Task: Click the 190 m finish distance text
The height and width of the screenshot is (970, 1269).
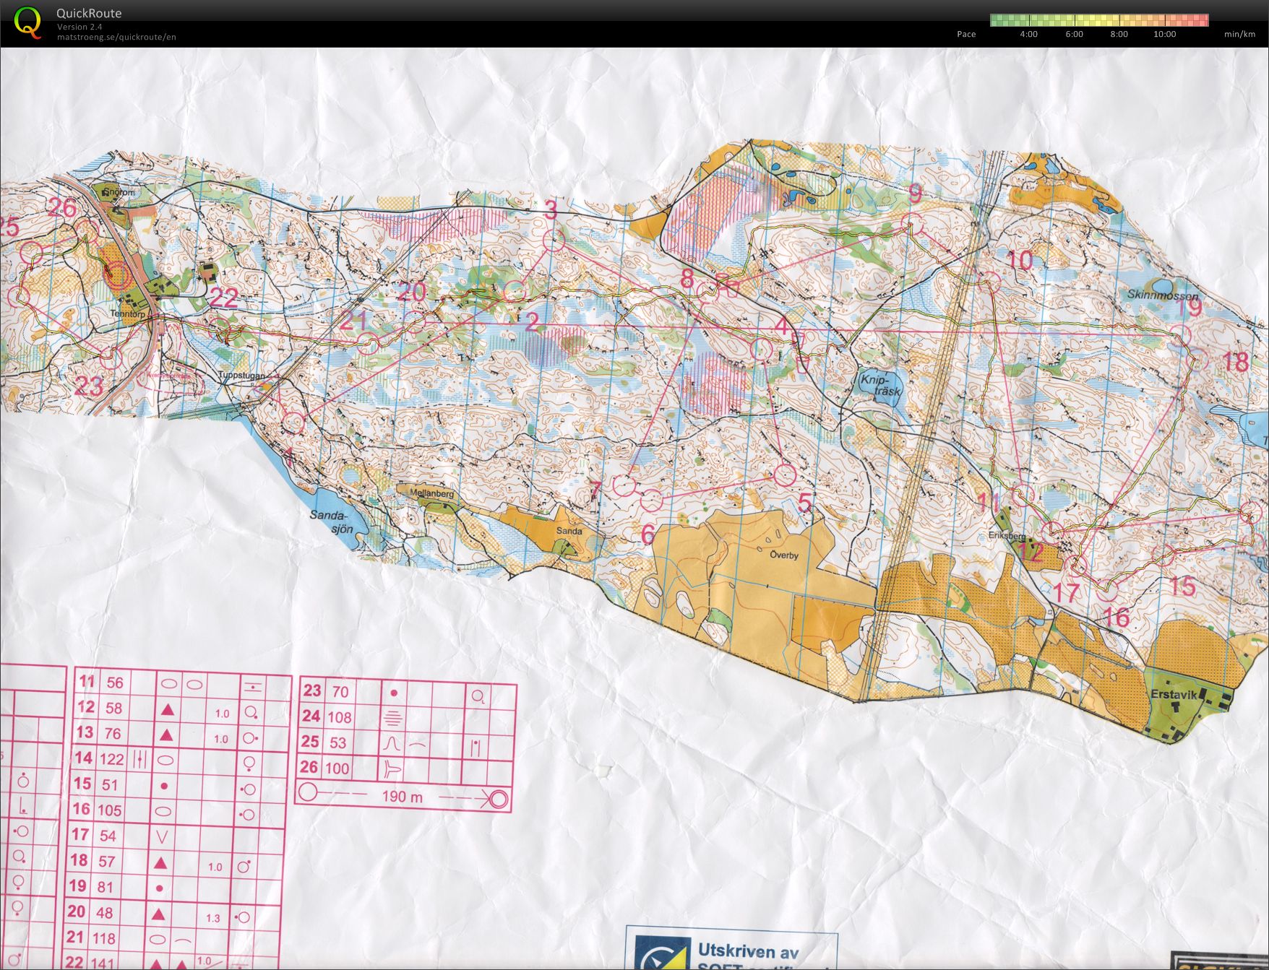Action: (402, 797)
